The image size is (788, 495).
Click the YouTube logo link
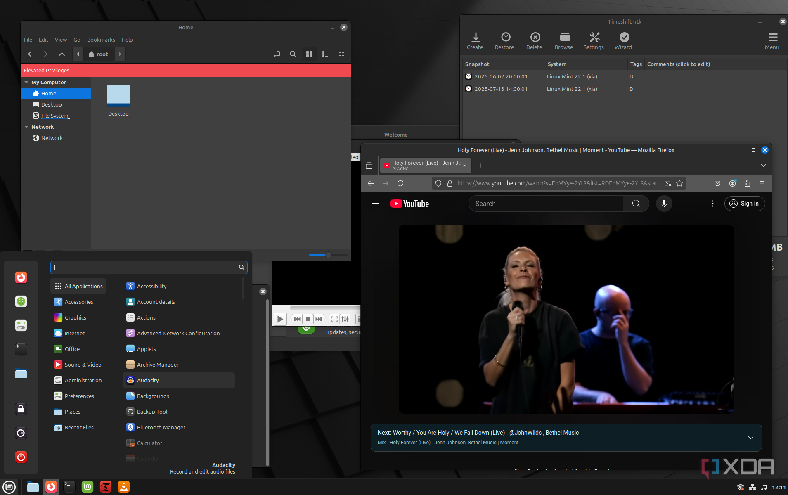click(410, 204)
